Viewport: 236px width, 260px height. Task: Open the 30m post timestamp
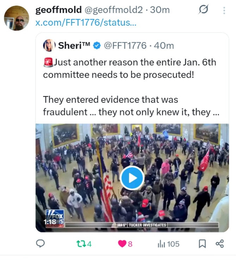click(x=160, y=10)
